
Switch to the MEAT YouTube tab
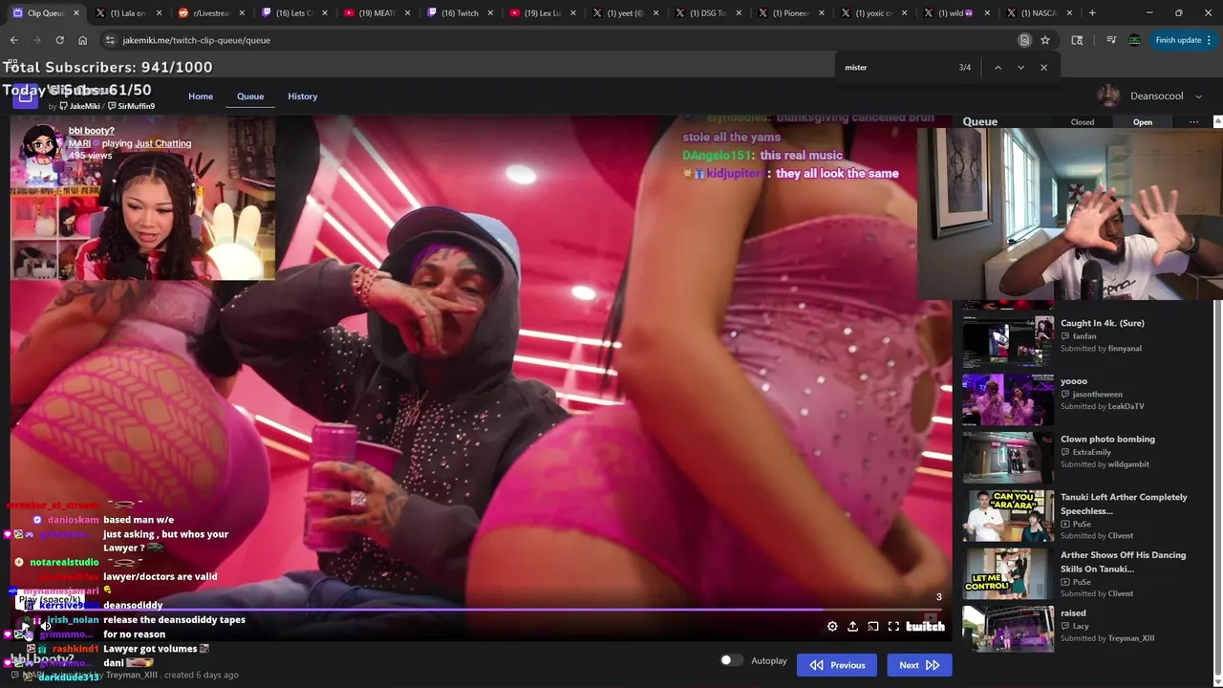(x=376, y=13)
